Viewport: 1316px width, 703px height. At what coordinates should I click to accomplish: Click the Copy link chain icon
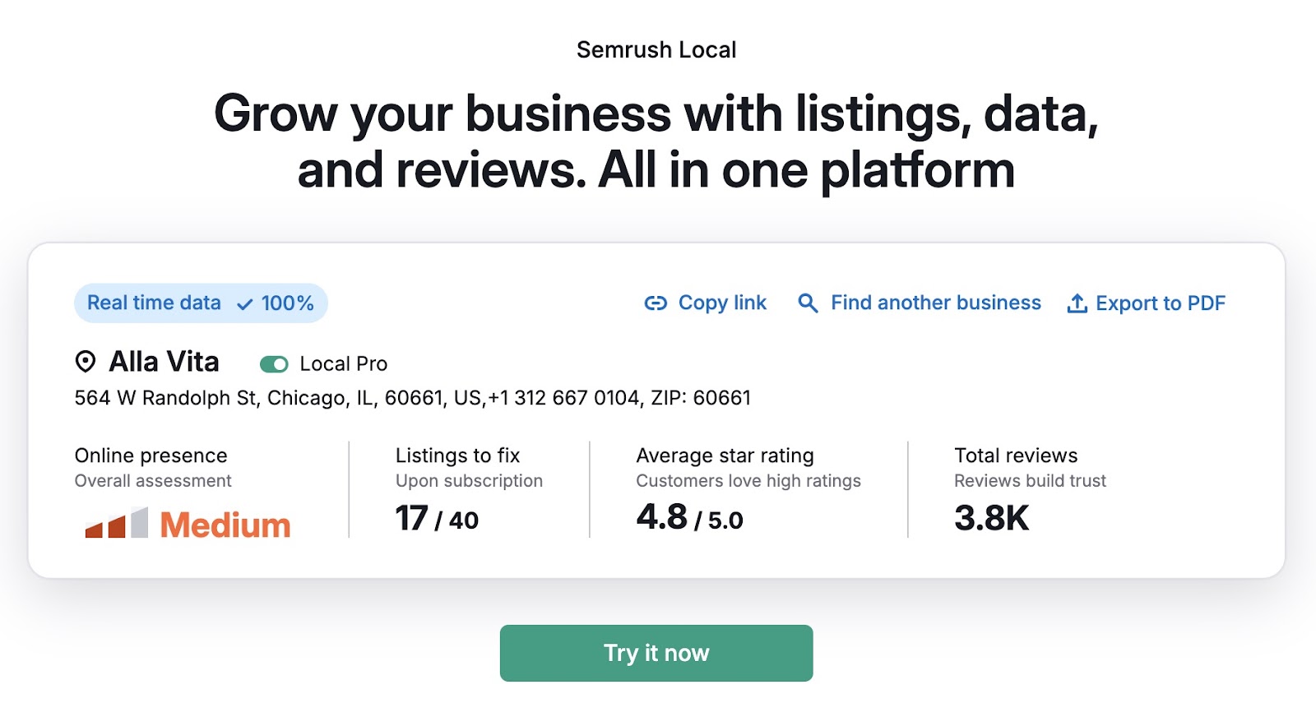(x=656, y=303)
